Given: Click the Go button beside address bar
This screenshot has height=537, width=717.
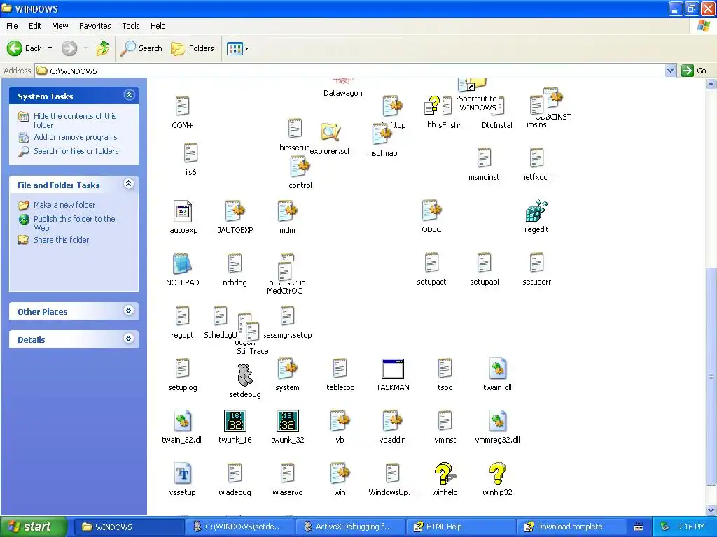Looking at the screenshot, I should [x=694, y=71].
